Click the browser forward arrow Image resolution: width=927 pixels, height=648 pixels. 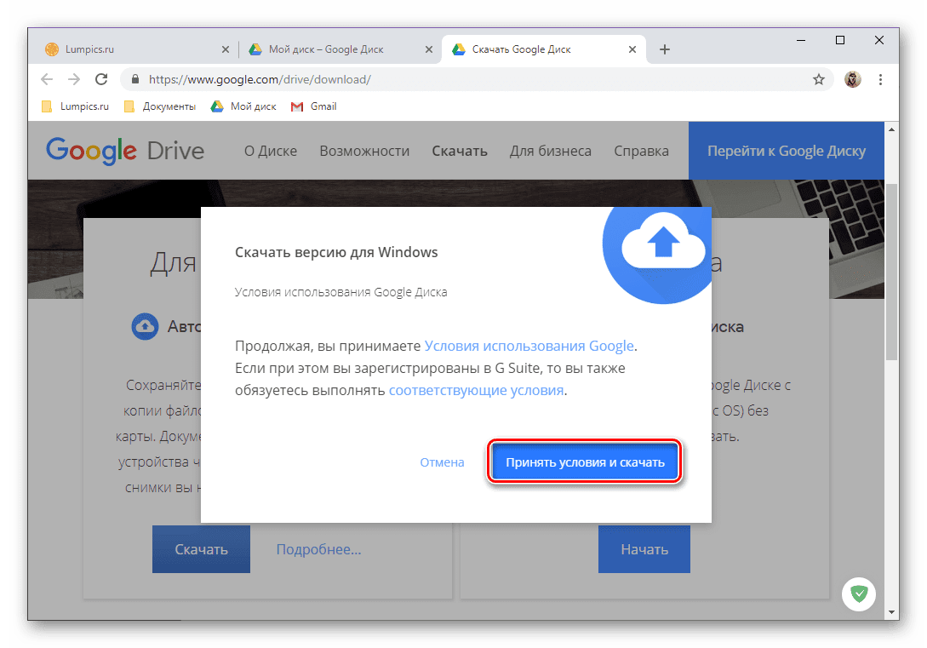click(74, 79)
